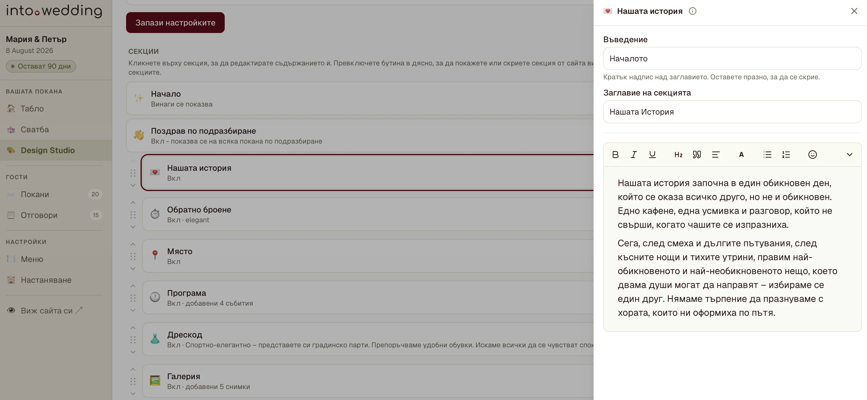Select Design Studio in the sidebar

point(56,150)
